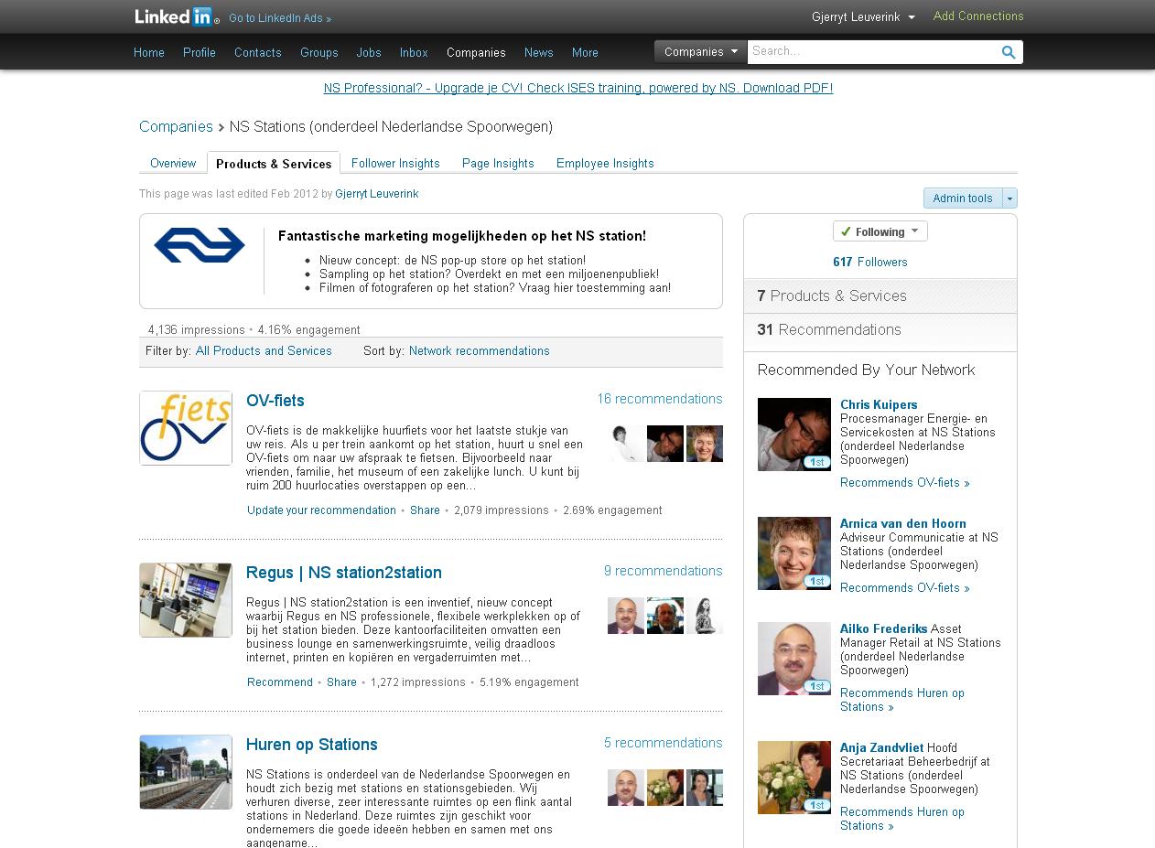
Task: Change filter from All Products and Services
Action: point(264,351)
